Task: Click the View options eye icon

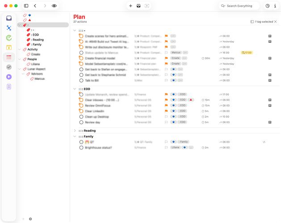Action: [x=54, y=6]
